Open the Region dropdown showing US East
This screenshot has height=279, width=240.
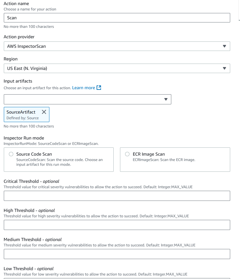pos(117,68)
